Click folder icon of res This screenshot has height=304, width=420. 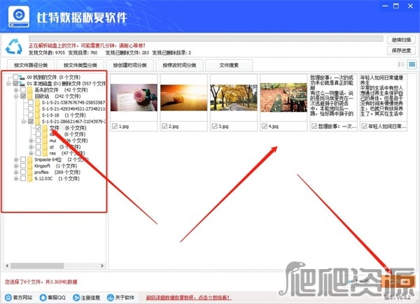tap(45, 154)
